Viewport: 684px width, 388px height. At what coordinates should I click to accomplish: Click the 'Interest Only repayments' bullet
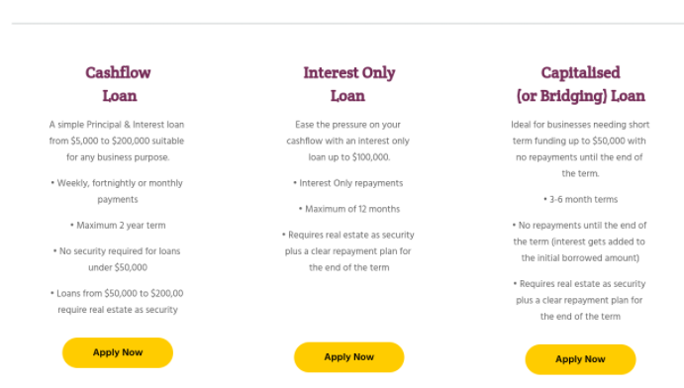[x=348, y=183]
